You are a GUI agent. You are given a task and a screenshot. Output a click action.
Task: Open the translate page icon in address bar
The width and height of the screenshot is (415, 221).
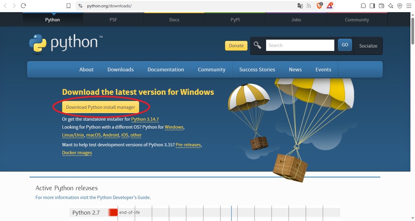coord(300,6)
